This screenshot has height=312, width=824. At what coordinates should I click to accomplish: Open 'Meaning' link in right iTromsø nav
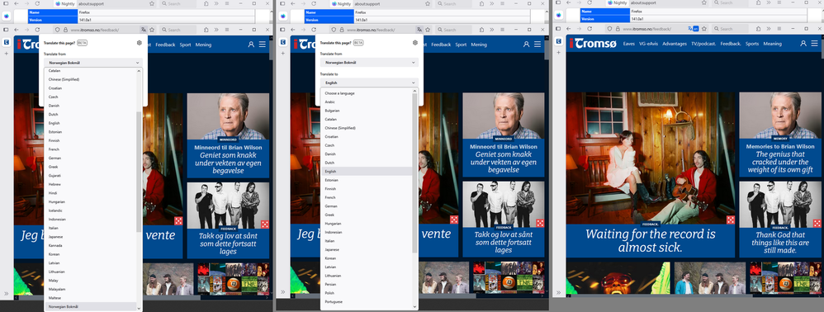pyautogui.click(x=772, y=44)
